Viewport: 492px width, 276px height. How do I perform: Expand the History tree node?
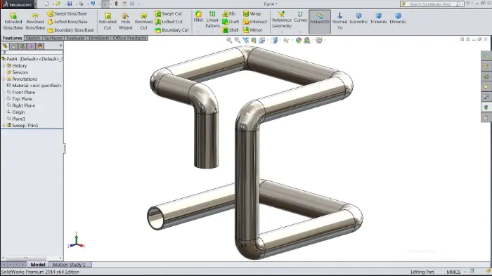[x=4, y=65]
